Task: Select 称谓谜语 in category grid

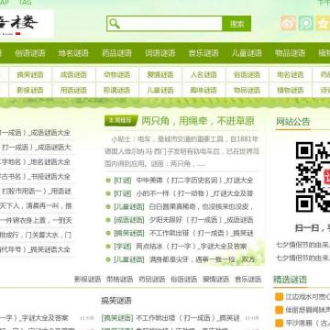Action: (x=117, y=90)
